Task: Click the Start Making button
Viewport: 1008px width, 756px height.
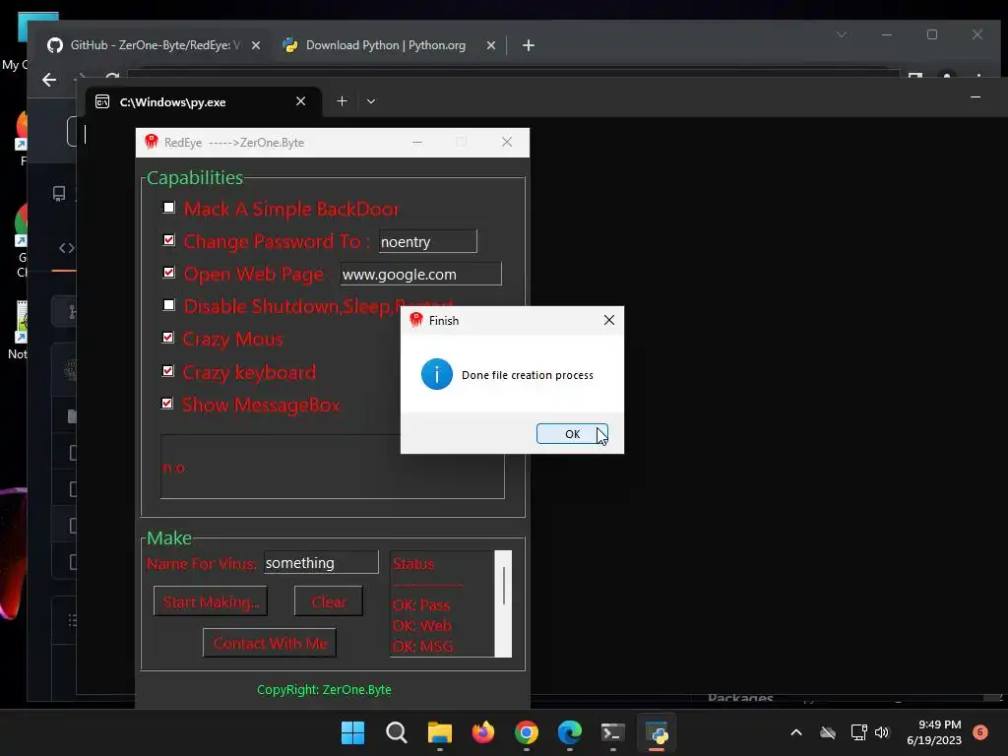Action: [x=211, y=601]
